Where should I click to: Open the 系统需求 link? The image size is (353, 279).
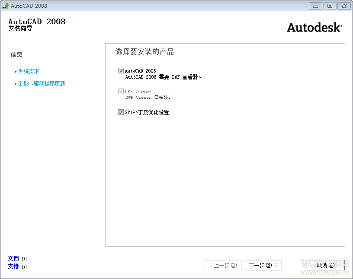coord(29,72)
